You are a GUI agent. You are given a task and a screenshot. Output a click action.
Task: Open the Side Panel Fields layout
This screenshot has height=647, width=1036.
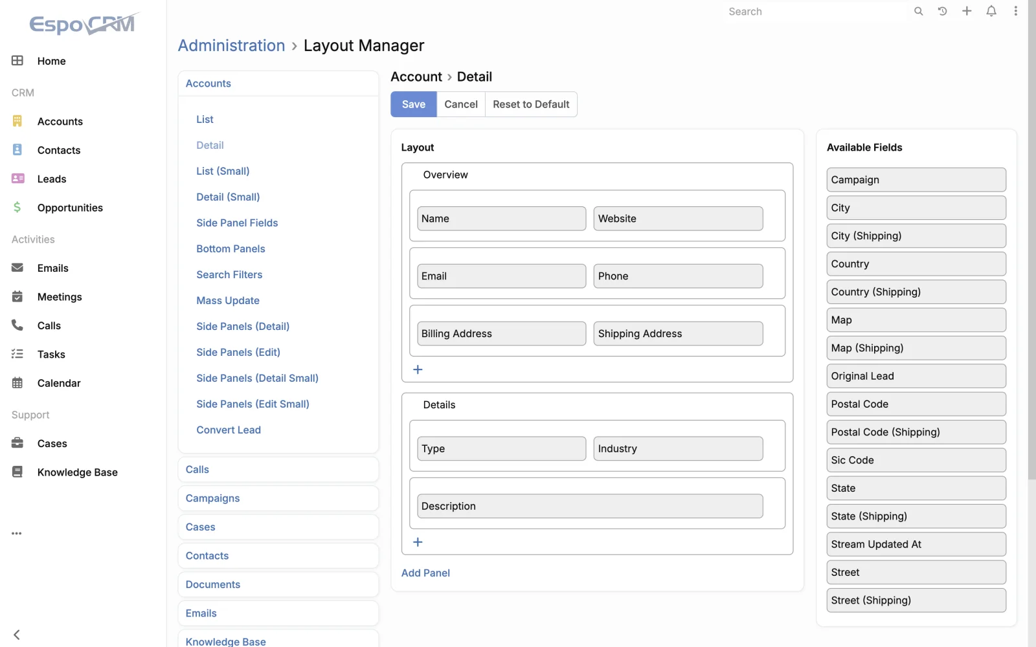click(x=237, y=223)
